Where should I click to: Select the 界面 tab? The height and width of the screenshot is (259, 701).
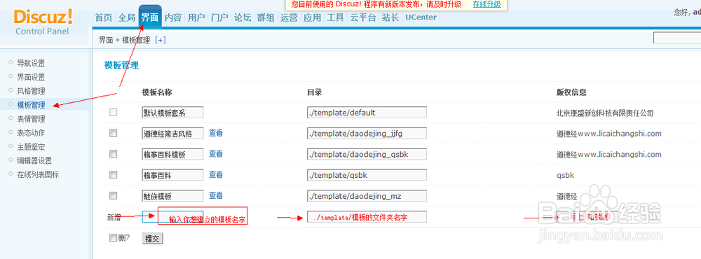click(x=150, y=18)
